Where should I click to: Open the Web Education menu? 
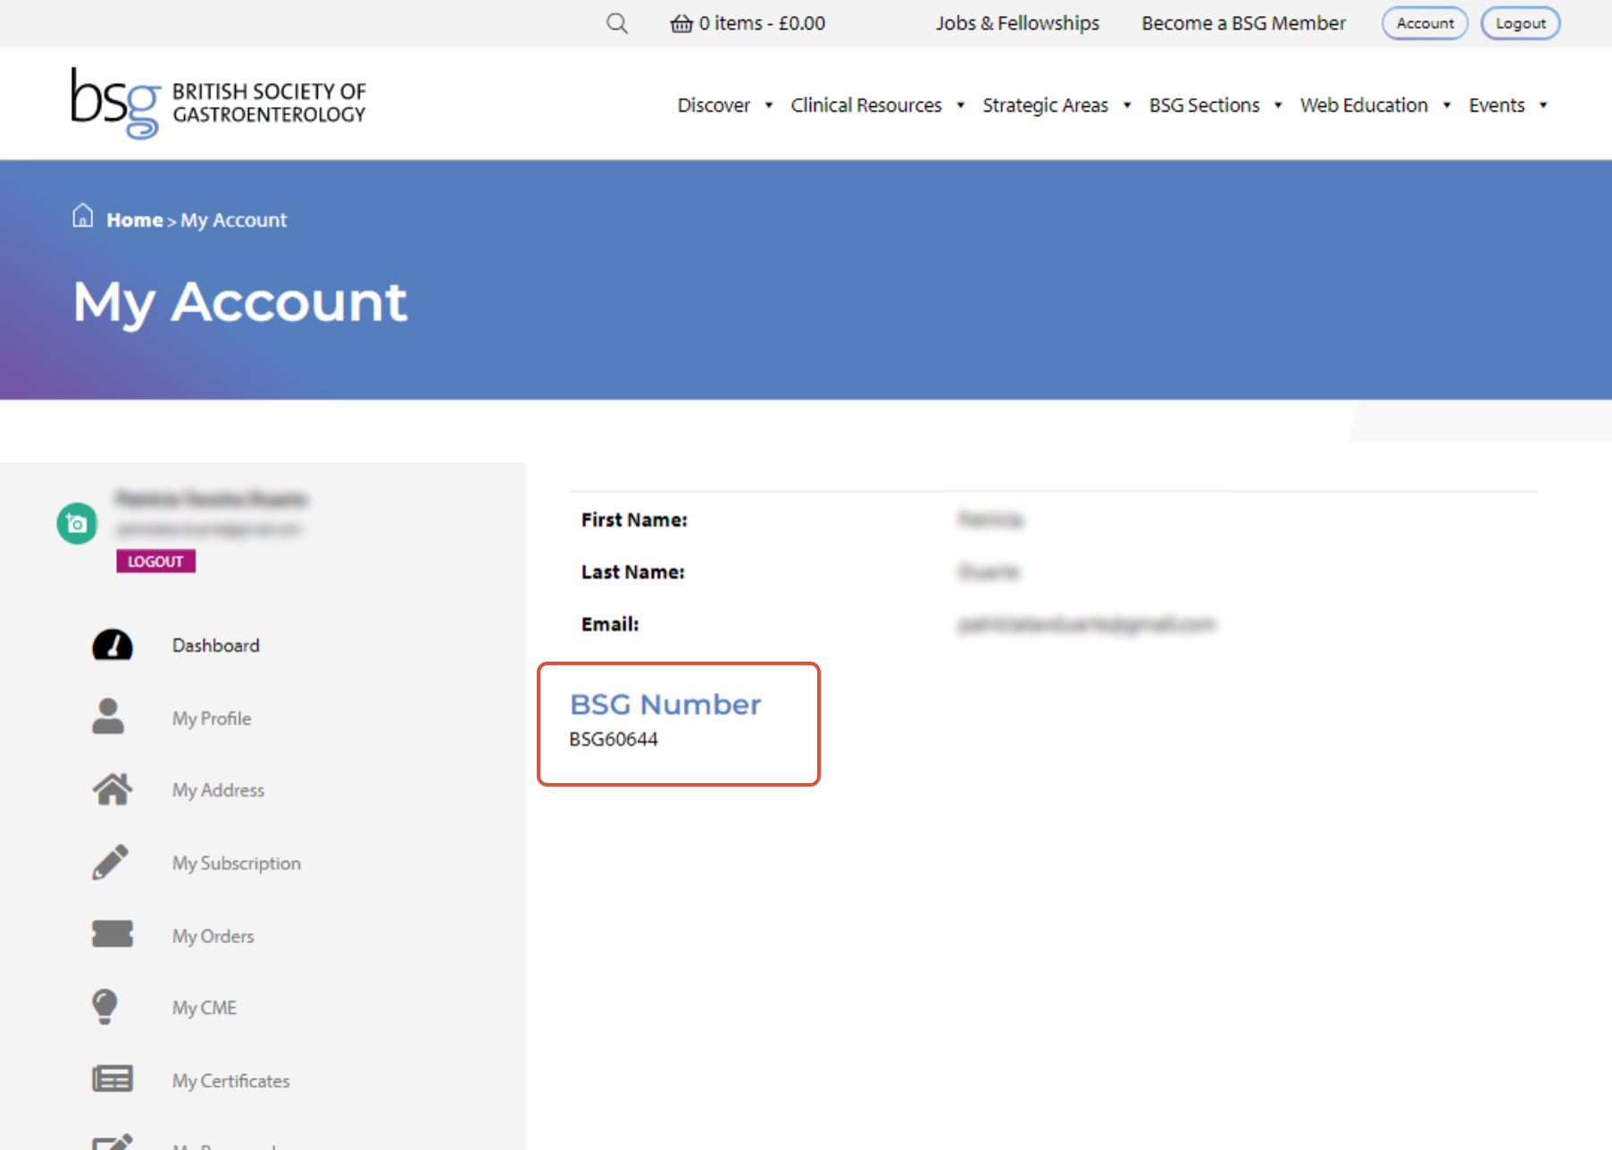(x=1364, y=104)
